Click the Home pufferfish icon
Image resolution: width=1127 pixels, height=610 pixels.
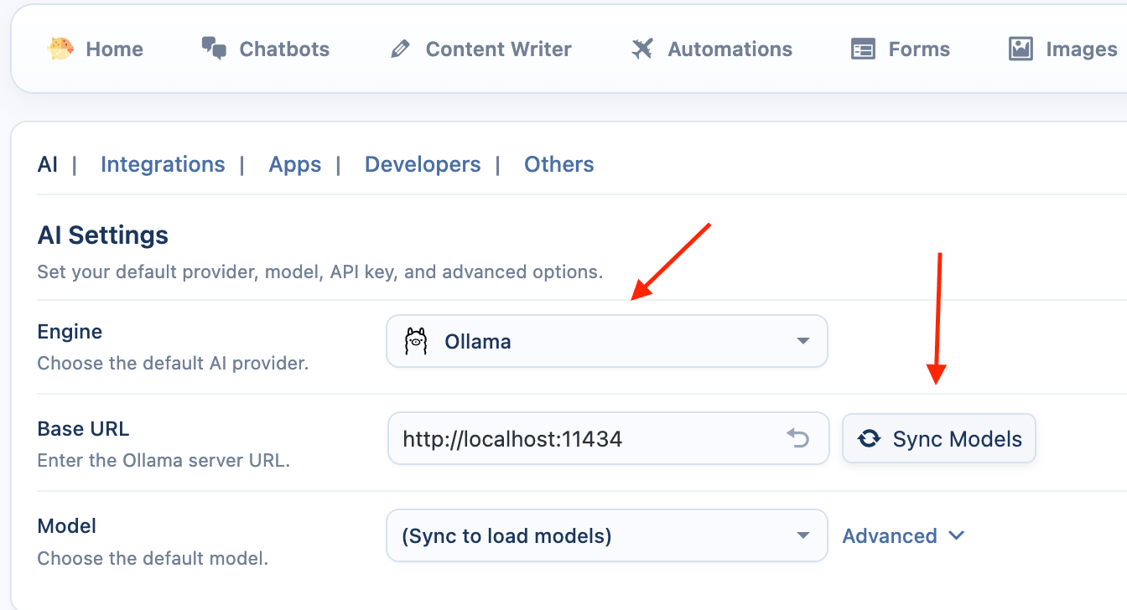[x=61, y=49]
